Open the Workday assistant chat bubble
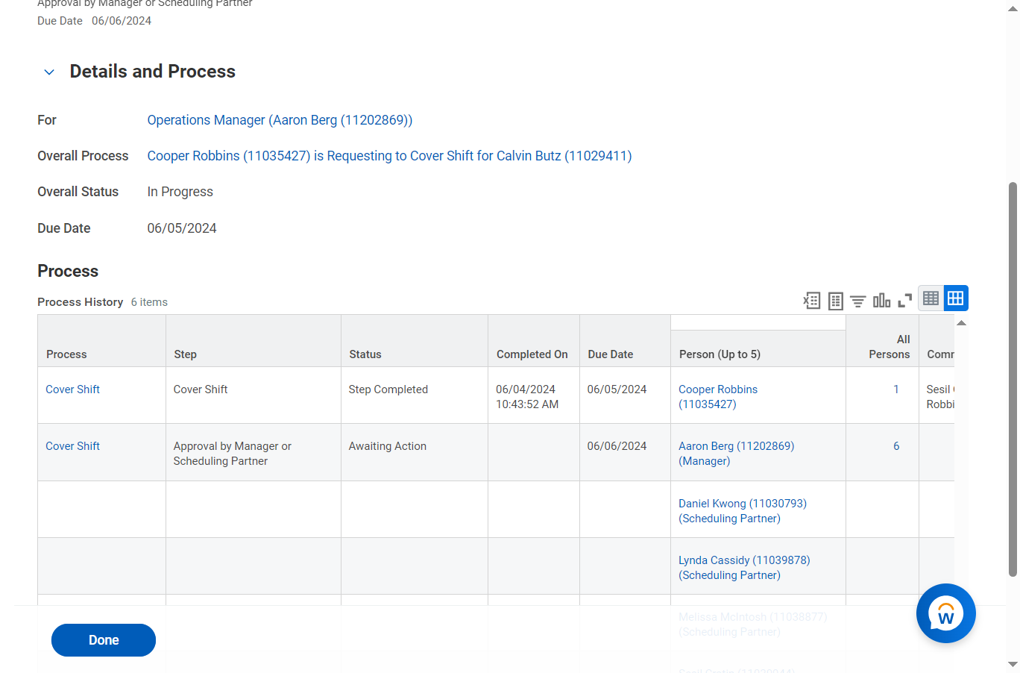The width and height of the screenshot is (1020, 673). [946, 613]
